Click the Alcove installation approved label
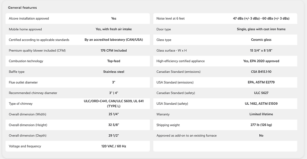Viewport: 307px width, 159px height. [29, 18]
